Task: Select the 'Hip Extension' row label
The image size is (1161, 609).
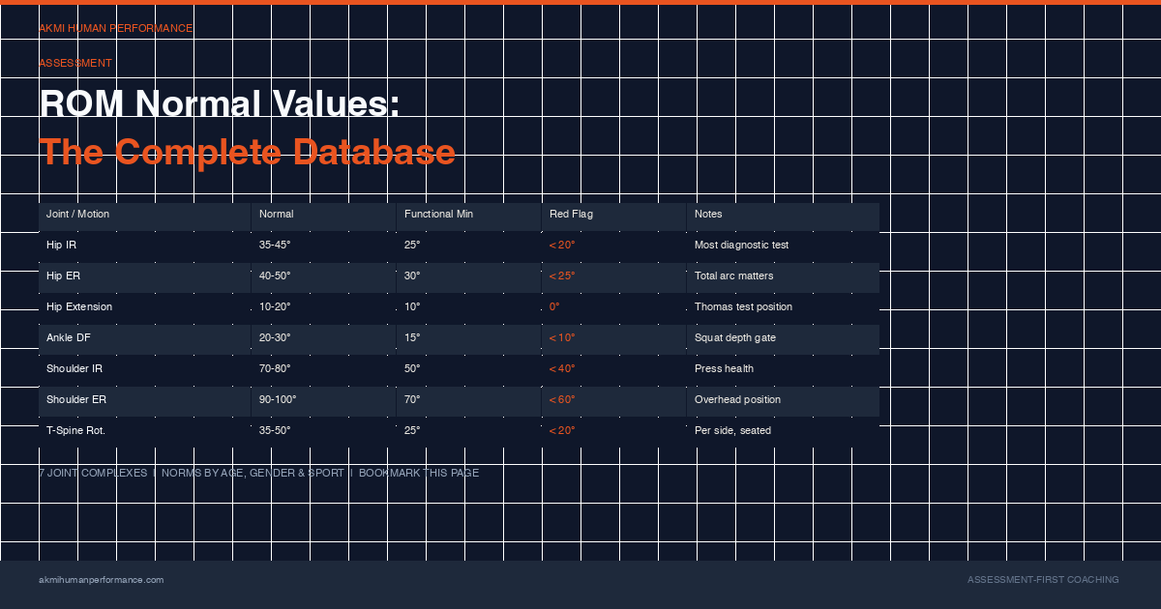Action: click(x=79, y=307)
